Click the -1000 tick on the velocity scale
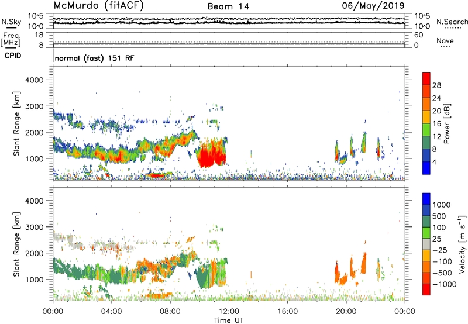 click(445, 284)
